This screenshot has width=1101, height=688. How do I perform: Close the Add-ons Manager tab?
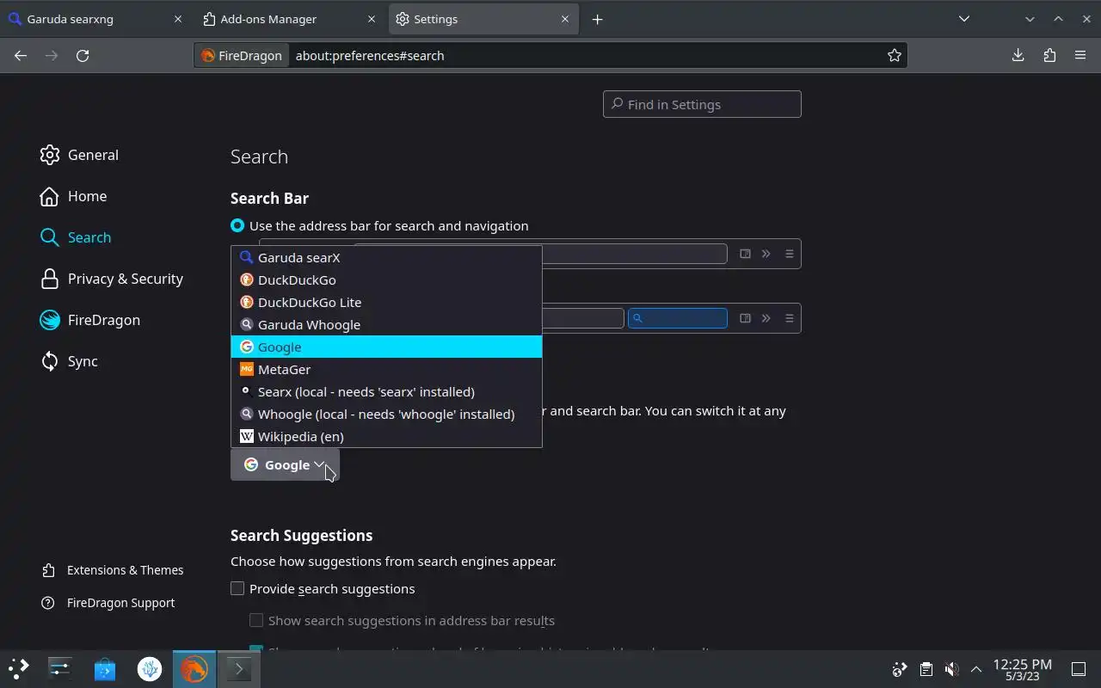372,19
